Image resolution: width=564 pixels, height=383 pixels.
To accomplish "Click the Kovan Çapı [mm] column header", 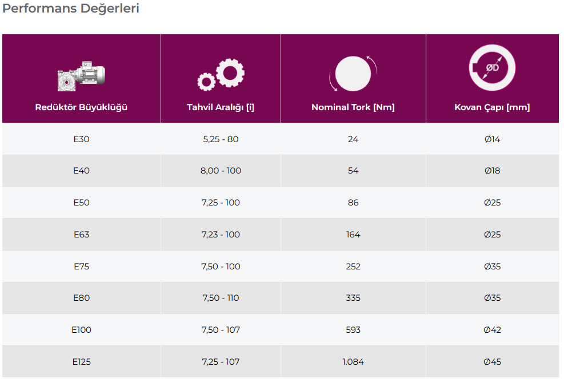I will coord(492,107).
